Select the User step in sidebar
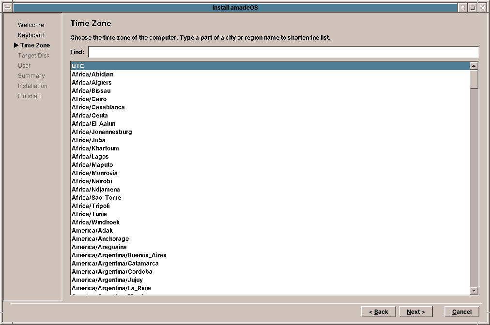Image resolution: width=490 pixels, height=325 pixels. pyautogui.click(x=24, y=66)
